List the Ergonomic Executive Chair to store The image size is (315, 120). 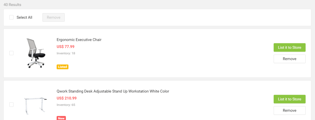tap(289, 47)
